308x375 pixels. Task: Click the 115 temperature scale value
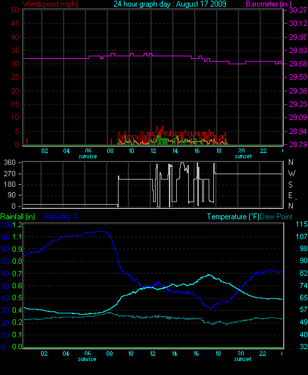[301, 224]
